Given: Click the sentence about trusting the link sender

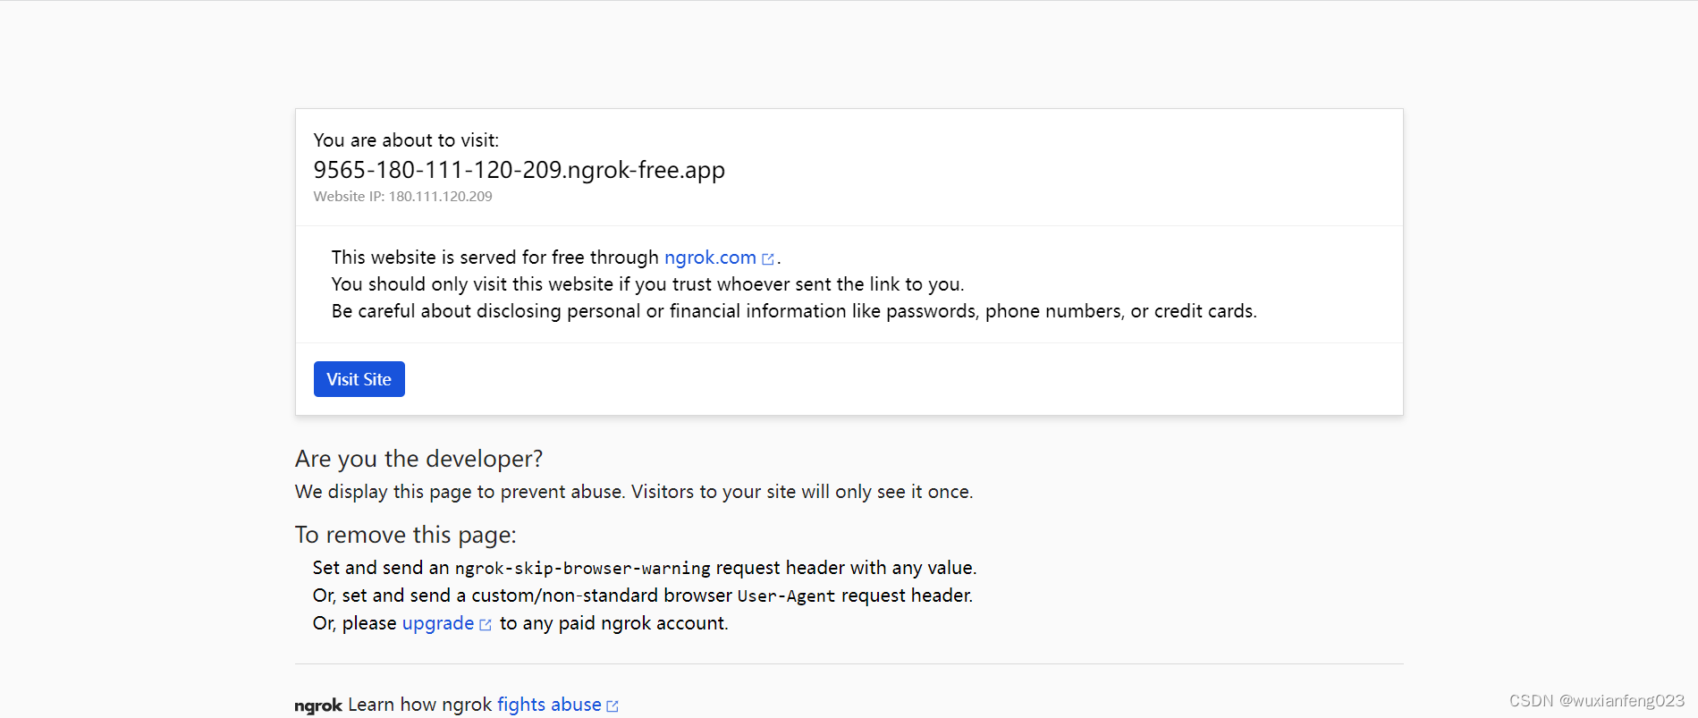Looking at the screenshot, I should click(x=647, y=284).
